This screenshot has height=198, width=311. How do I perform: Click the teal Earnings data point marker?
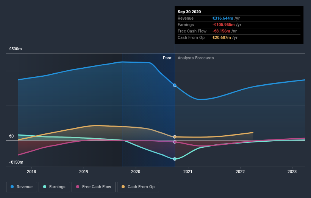pos(175,159)
